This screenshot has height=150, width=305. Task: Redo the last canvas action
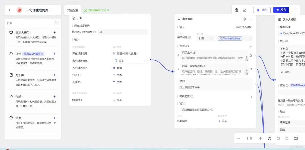tap(287, 138)
